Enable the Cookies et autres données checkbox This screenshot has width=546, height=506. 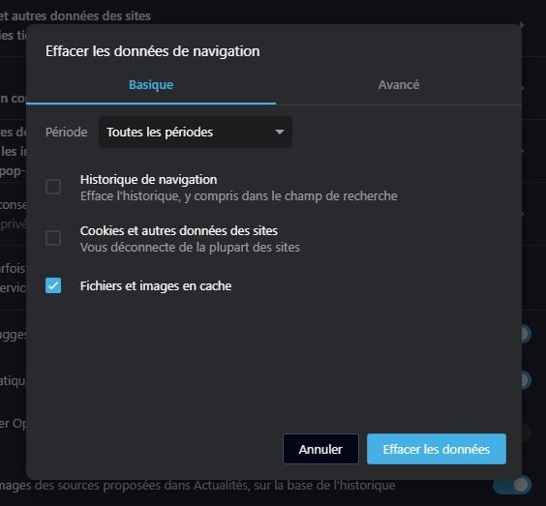coord(53,238)
